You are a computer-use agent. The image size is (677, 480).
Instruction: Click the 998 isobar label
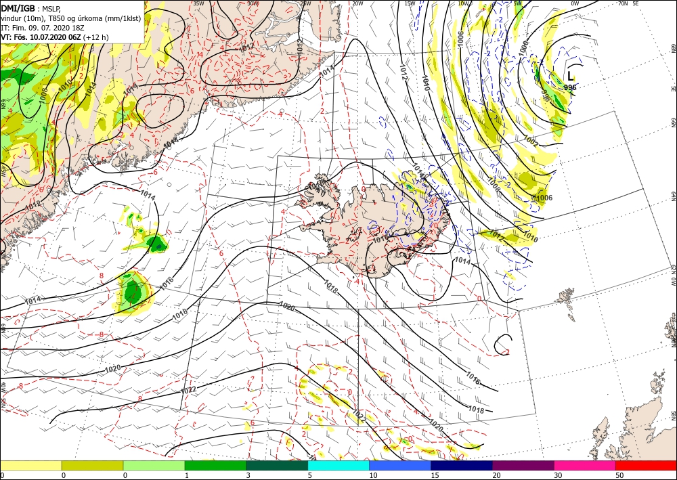(546, 95)
